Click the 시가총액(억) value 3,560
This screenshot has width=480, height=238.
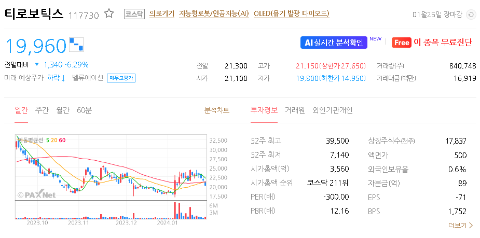pyautogui.click(x=339, y=169)
